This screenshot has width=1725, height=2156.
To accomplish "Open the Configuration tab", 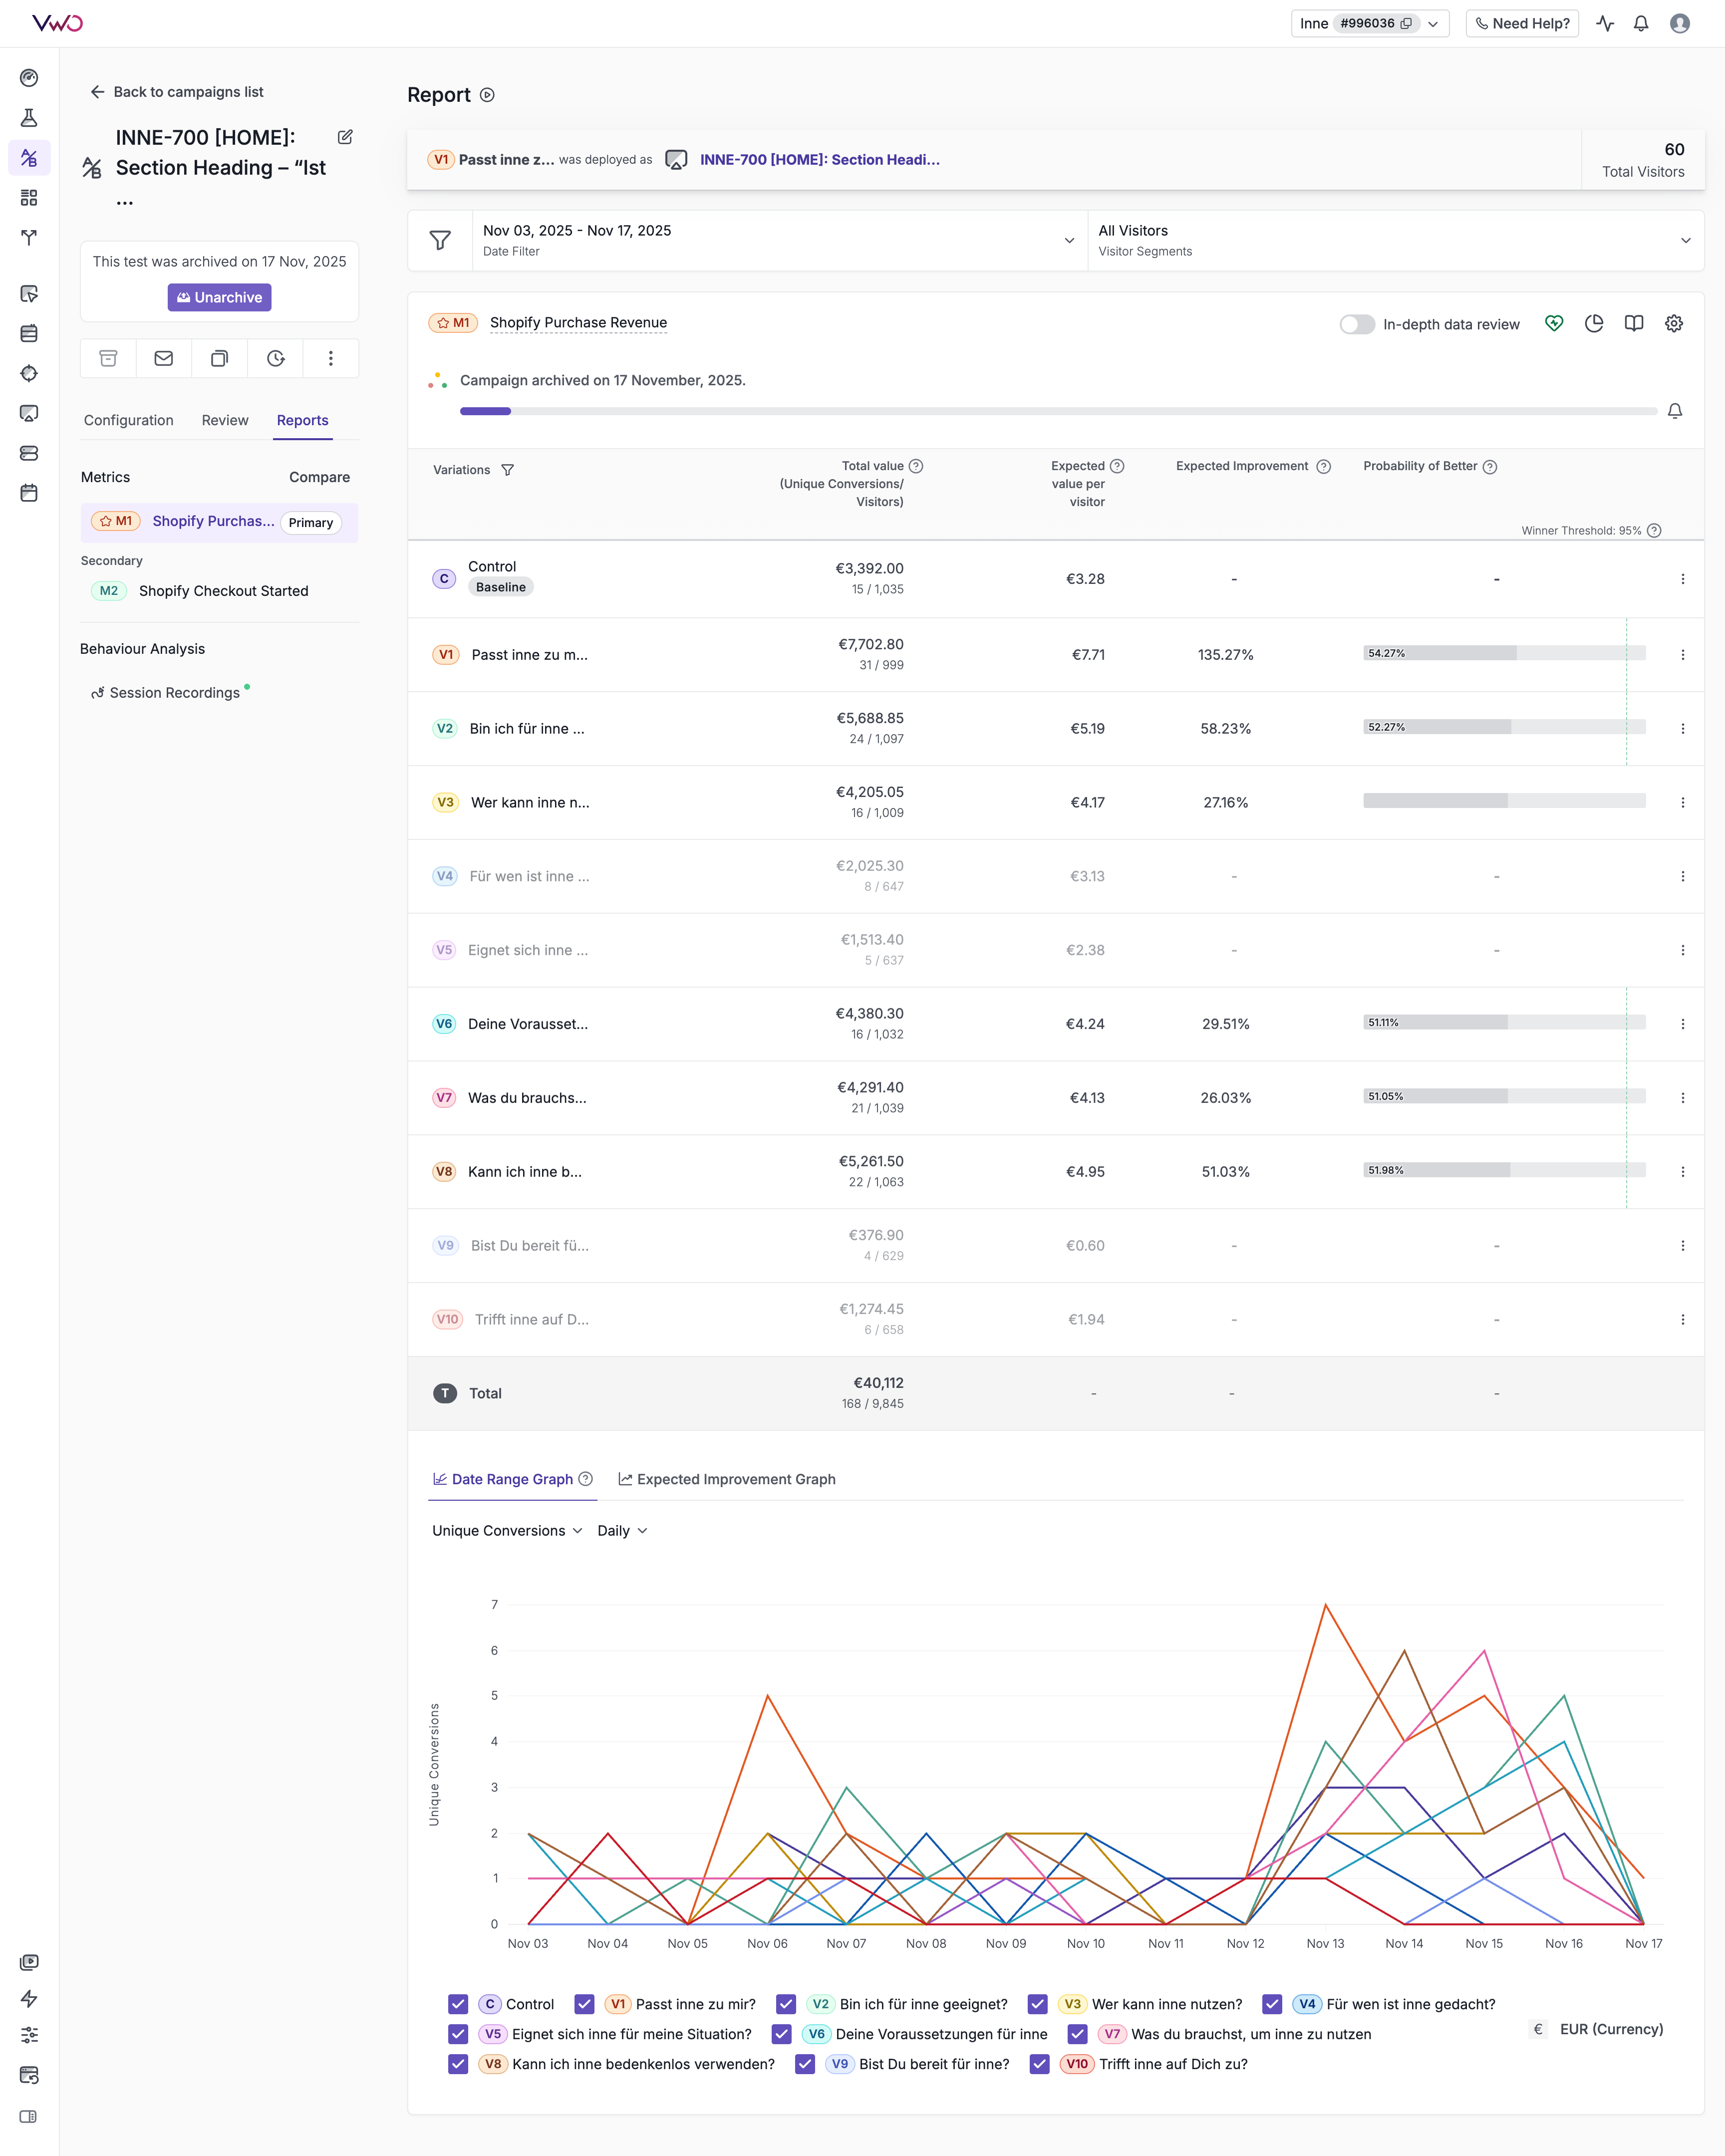I will 129,420.
